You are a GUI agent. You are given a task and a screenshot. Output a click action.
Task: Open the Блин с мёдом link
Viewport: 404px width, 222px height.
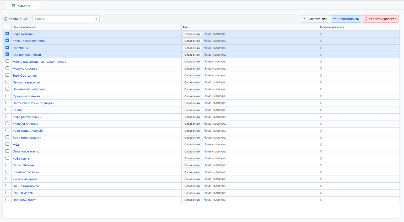point(23,193)
